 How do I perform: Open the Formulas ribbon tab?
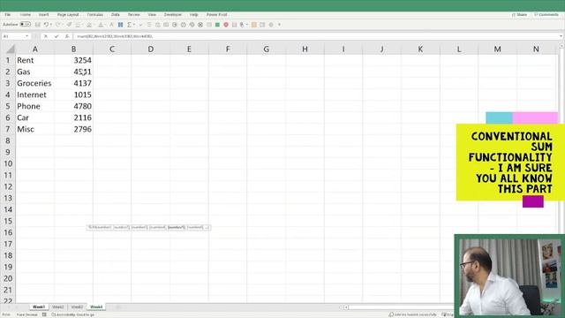click(x=95, y=15)
